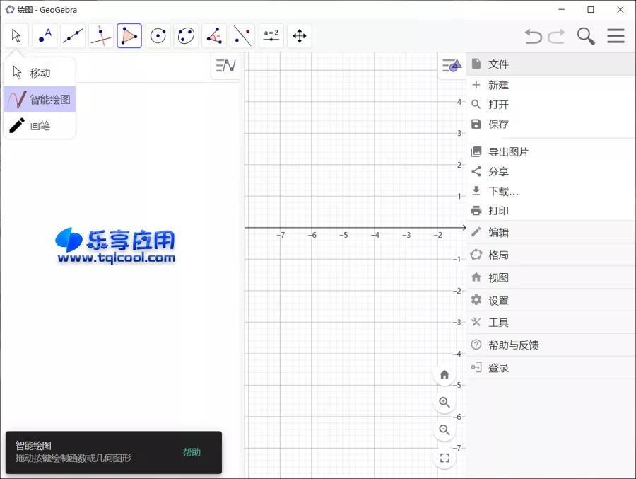Select the Slider a=2 tool
This screenshot has width=636, height=479.
271,36
